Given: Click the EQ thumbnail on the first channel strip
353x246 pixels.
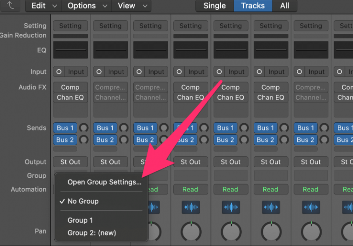Looking at the screenshot, I should 70,50.
